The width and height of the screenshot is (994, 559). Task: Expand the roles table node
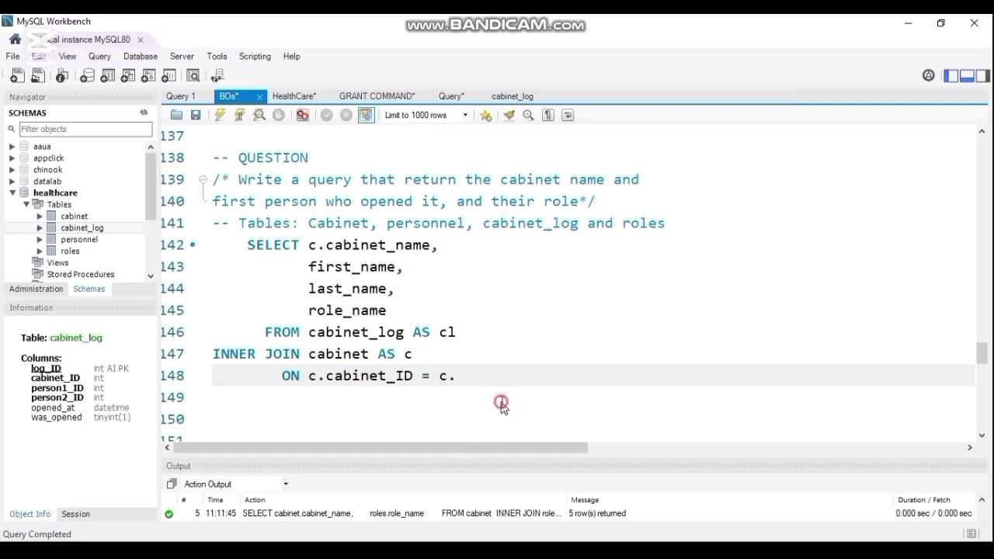point(40,251)
